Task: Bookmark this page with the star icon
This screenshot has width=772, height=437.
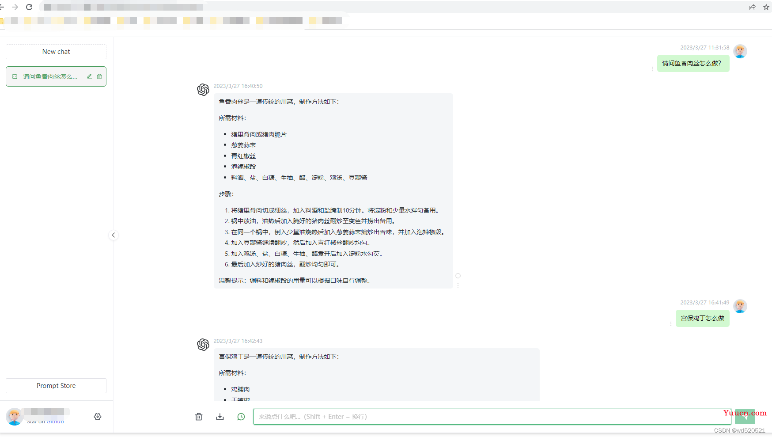Action: coord(766,7)
